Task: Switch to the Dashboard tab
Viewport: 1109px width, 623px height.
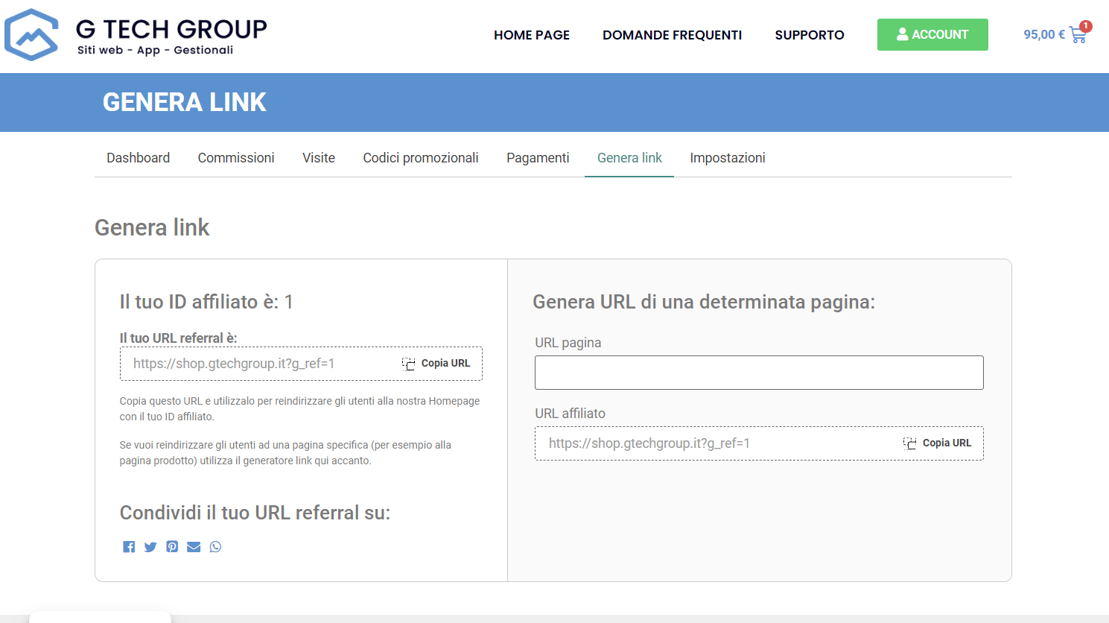Action: (138, 158)
